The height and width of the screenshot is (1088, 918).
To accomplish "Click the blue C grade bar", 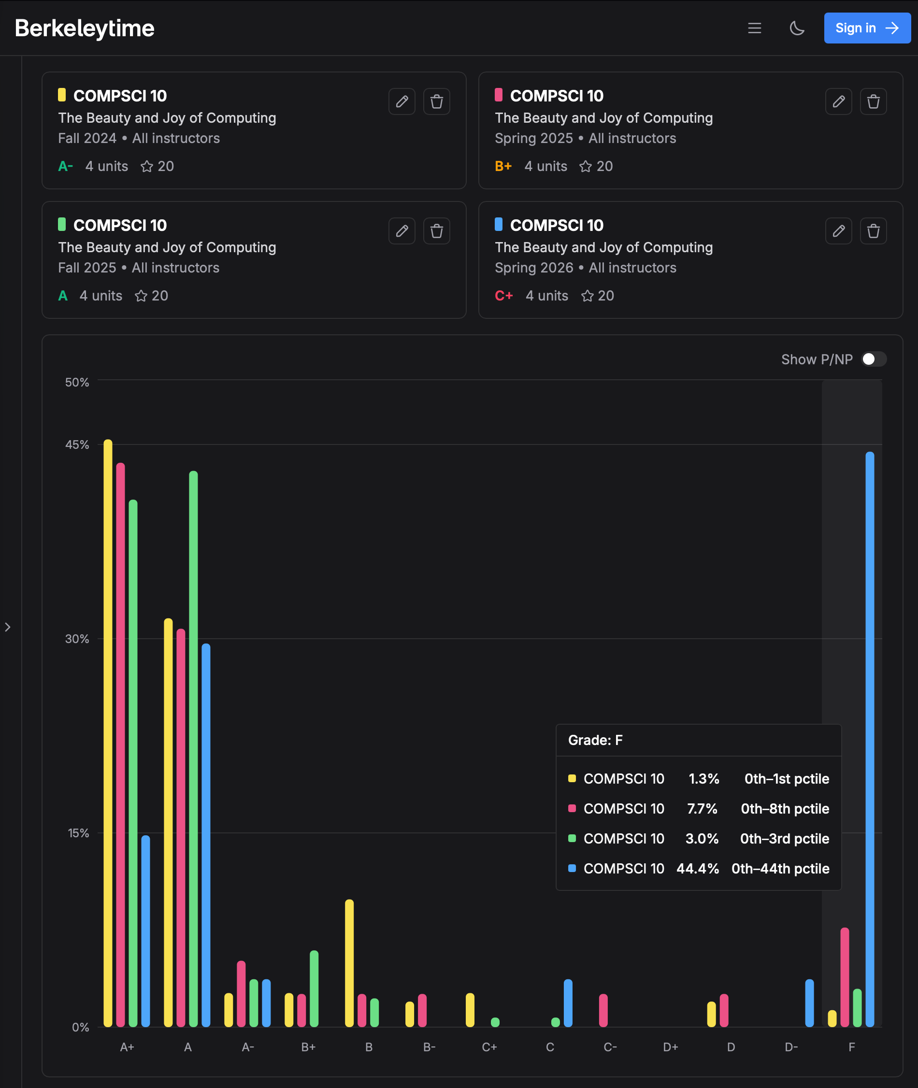I will pyautogui.click(x=568, y=1002).
